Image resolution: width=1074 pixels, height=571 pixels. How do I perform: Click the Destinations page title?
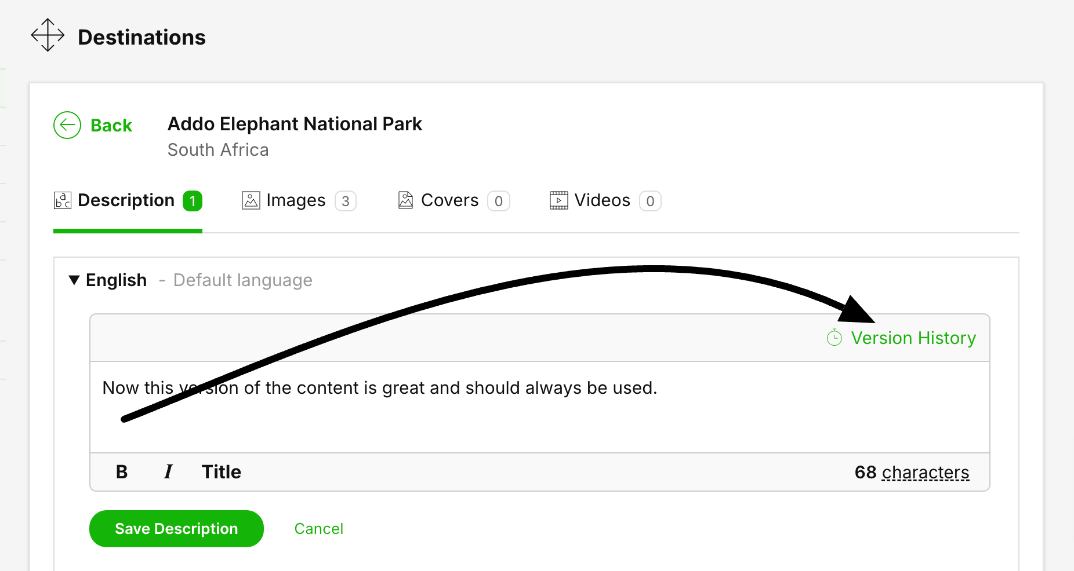click(142, 37)
